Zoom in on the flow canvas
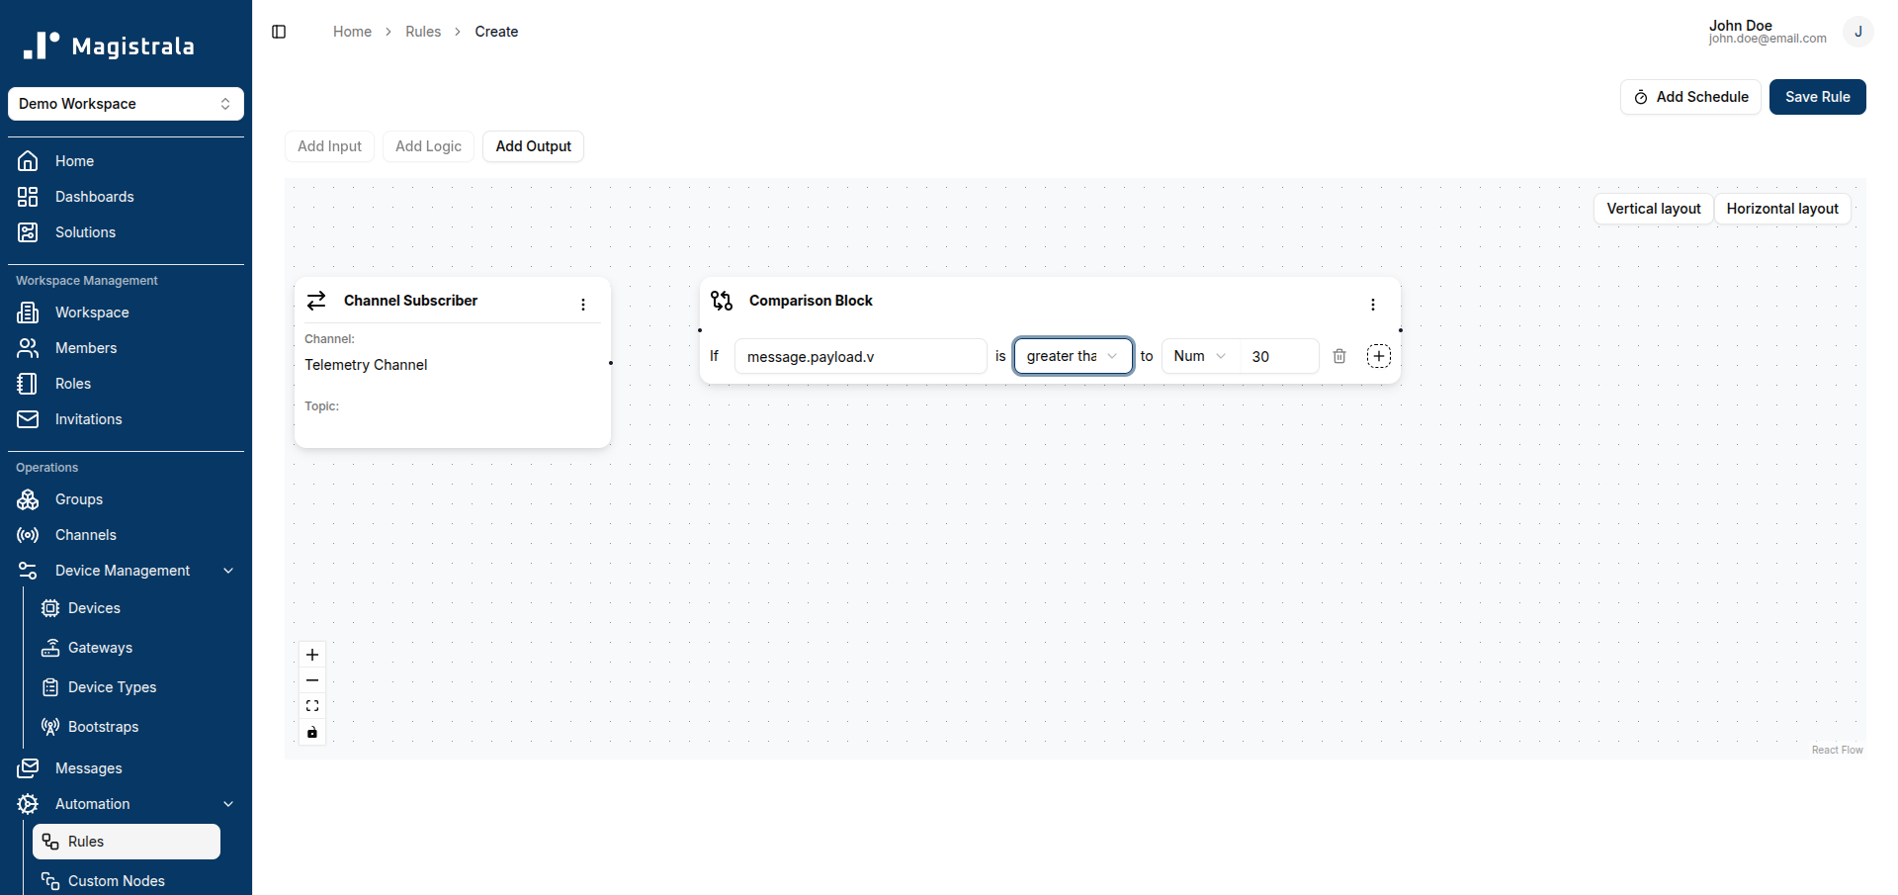This screenshot has width=1898, height=895. pos(312,655)
